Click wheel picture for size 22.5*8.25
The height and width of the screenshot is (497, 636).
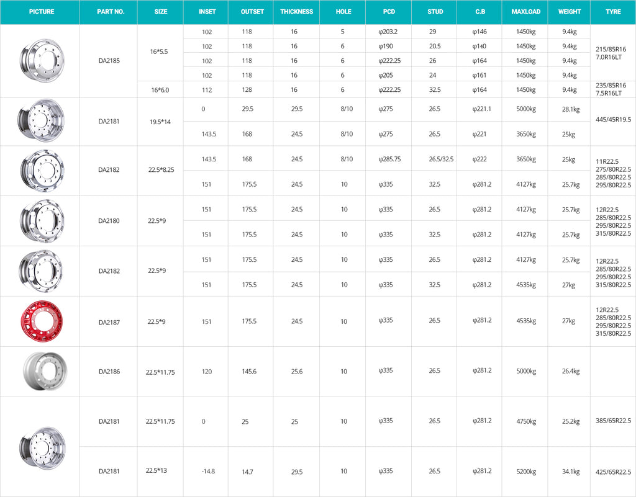pos(41,171)
